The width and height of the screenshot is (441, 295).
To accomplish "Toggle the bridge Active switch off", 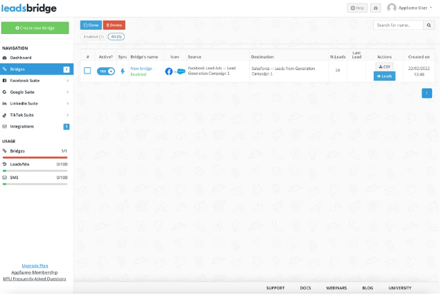I will pos(105,71).
